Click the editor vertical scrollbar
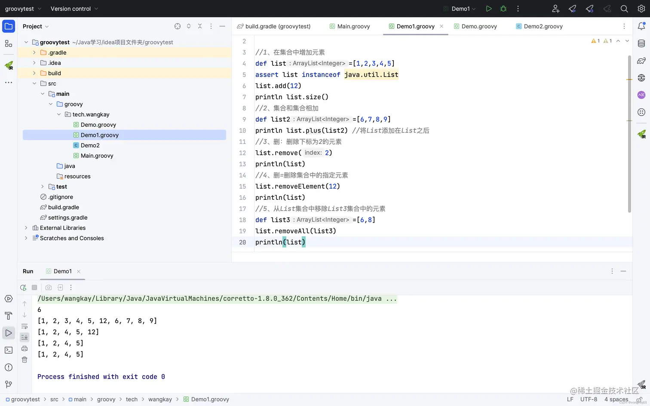The width and height of the screenshot is (650, 406). click(629, 134)
